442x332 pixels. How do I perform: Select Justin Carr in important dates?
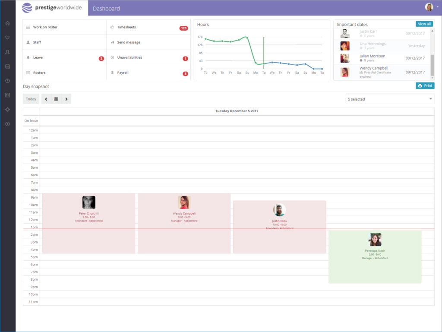(x=382, y=33)
